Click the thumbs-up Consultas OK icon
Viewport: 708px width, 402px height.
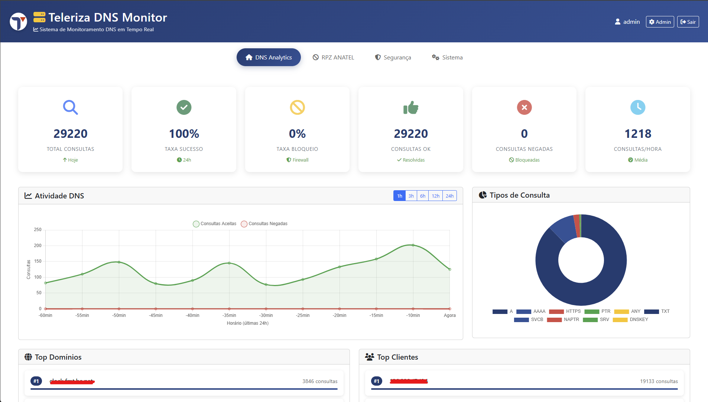pyautogui.click(x=411, y=108)
